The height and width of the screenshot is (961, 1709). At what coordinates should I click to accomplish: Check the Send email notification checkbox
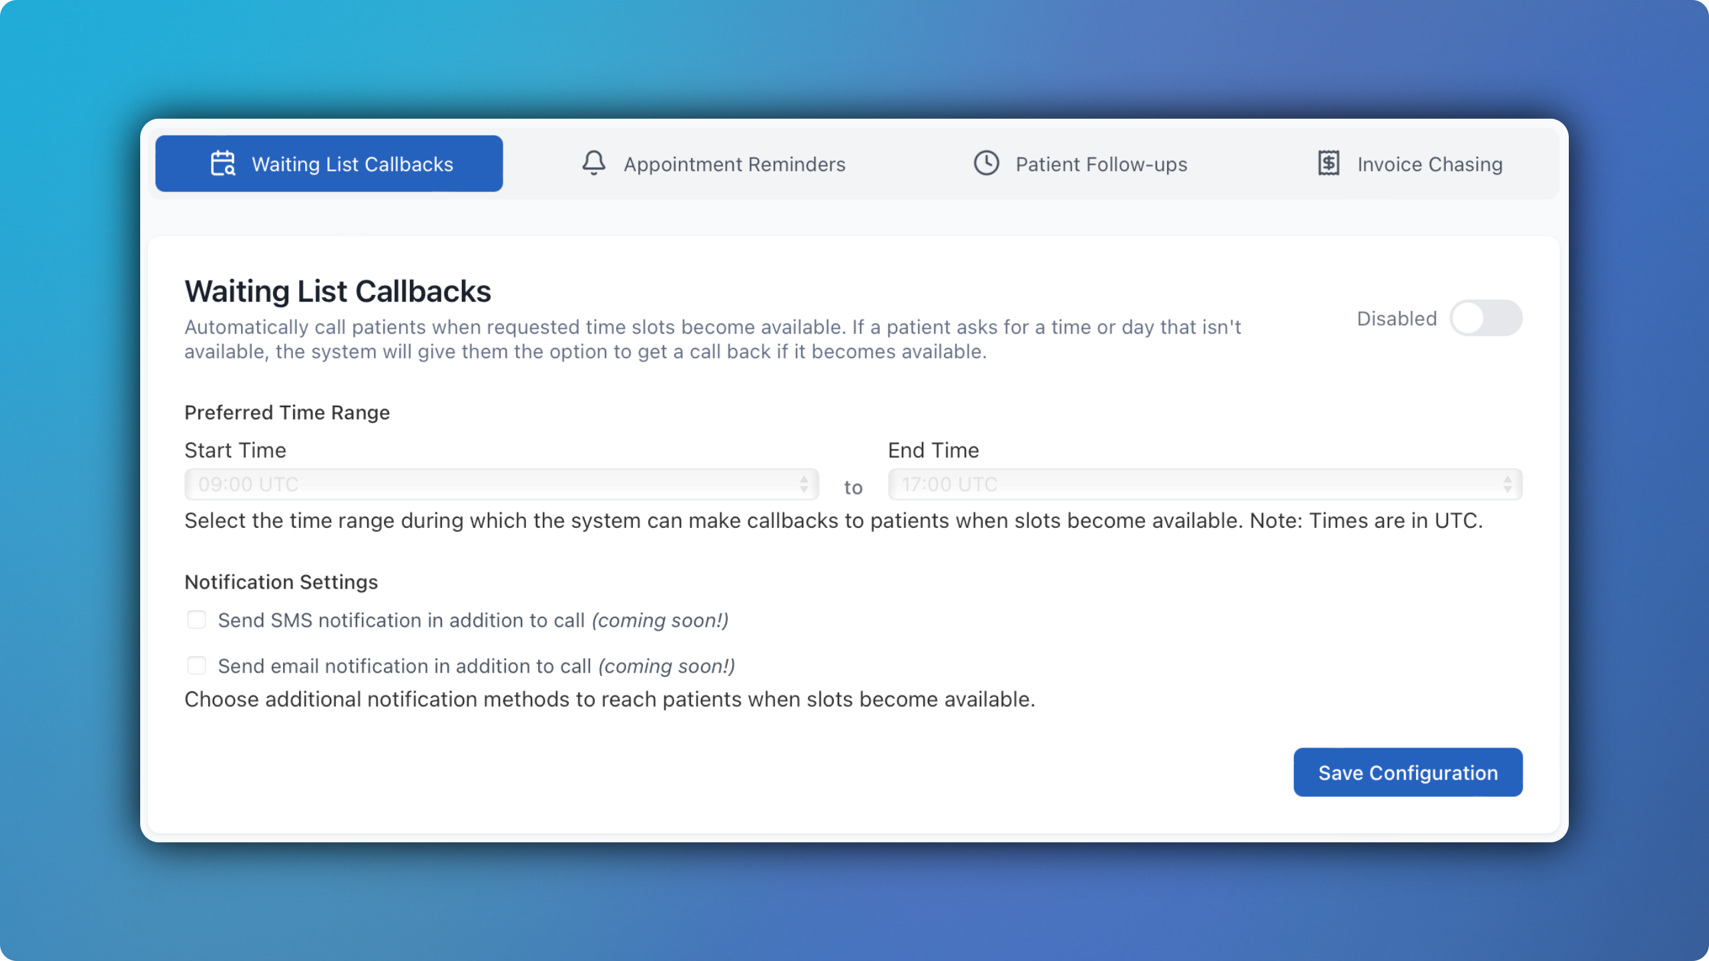[x=197, y=666]
